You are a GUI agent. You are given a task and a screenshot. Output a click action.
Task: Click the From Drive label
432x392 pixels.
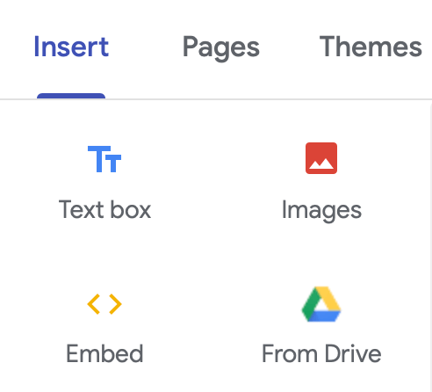pyautogui.click(x=321, y=353)
